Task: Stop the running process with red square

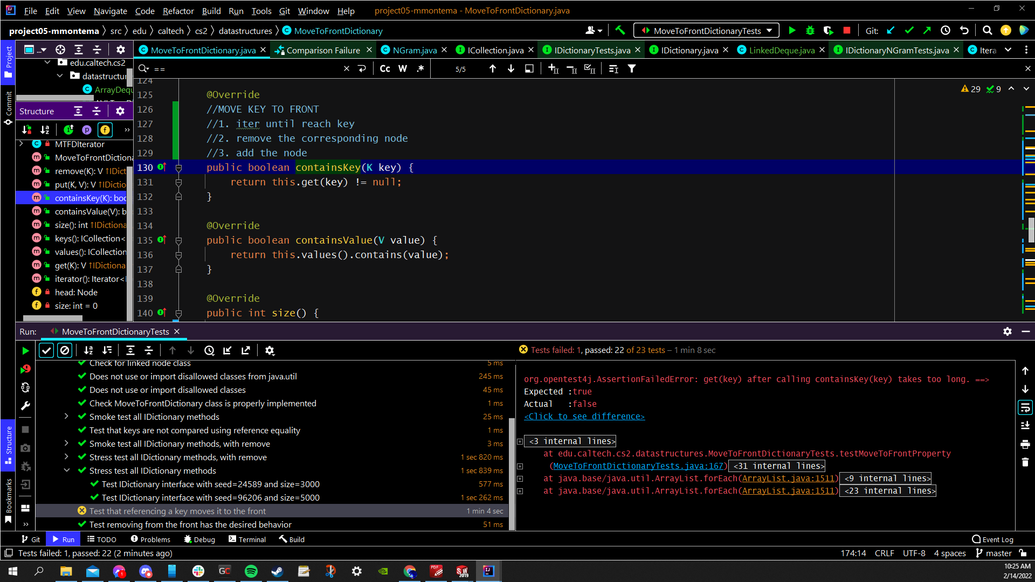Action: (x=847, y=31)
